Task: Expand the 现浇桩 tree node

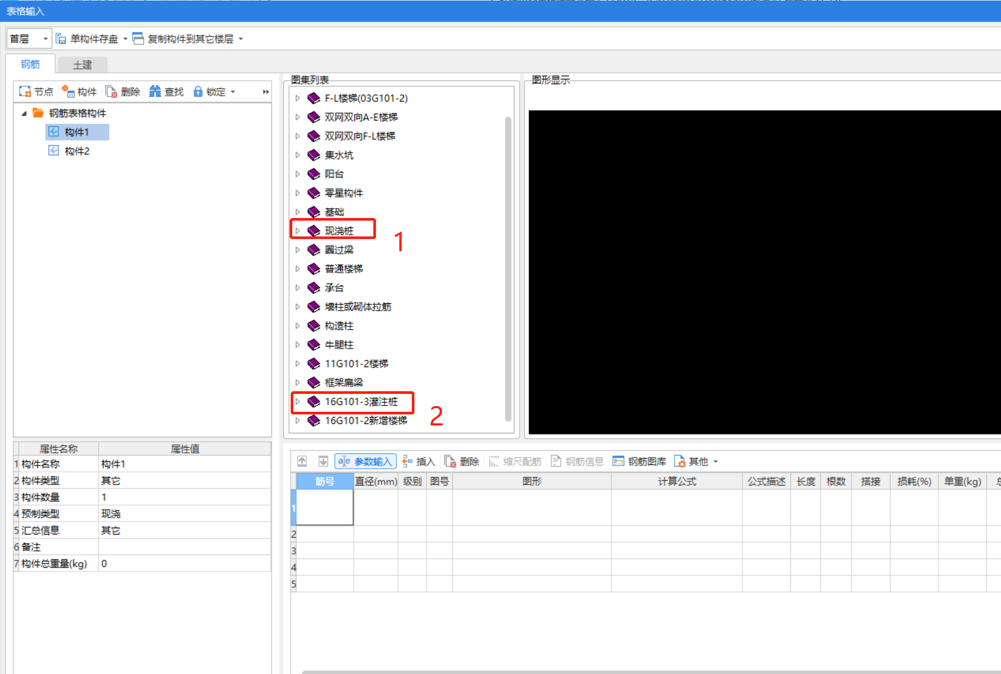Action: (298, 231)
